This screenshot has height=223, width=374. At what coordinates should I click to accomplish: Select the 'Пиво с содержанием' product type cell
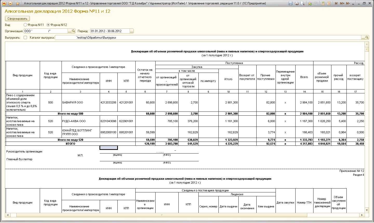(23, 102)
